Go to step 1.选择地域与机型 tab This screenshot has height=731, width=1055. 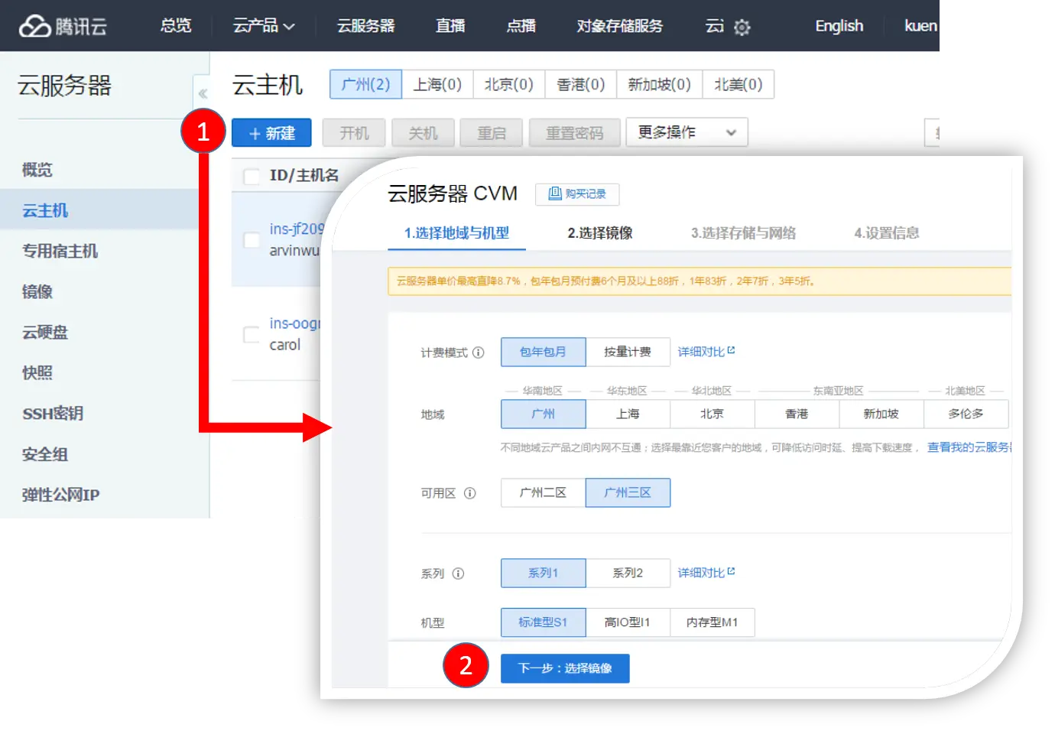[457, 233]
